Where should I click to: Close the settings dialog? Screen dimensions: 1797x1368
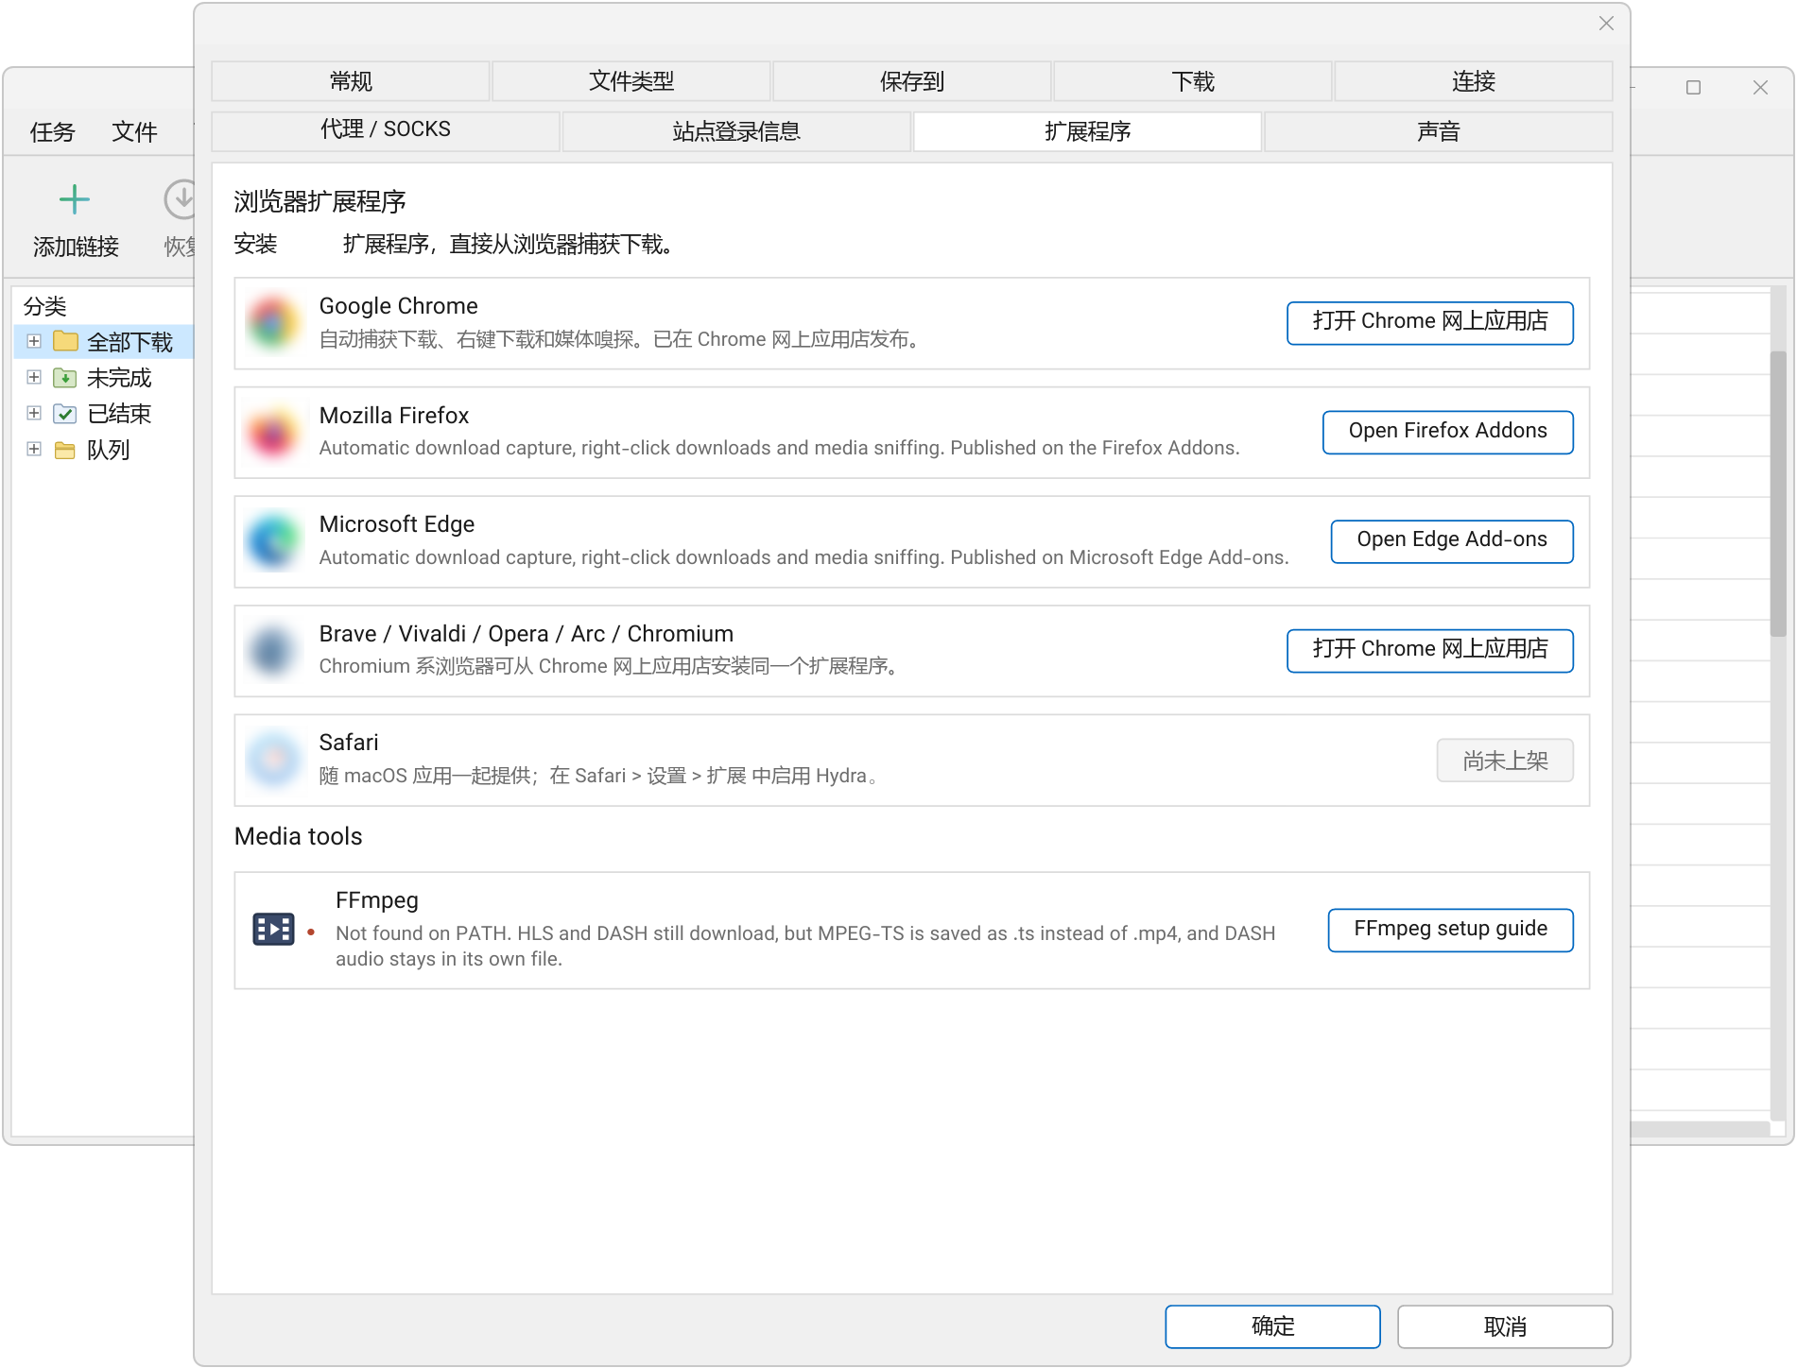(x=1606, y=24)
